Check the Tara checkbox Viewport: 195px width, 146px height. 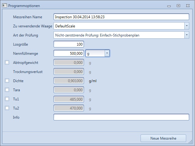(x=7, y=90)
